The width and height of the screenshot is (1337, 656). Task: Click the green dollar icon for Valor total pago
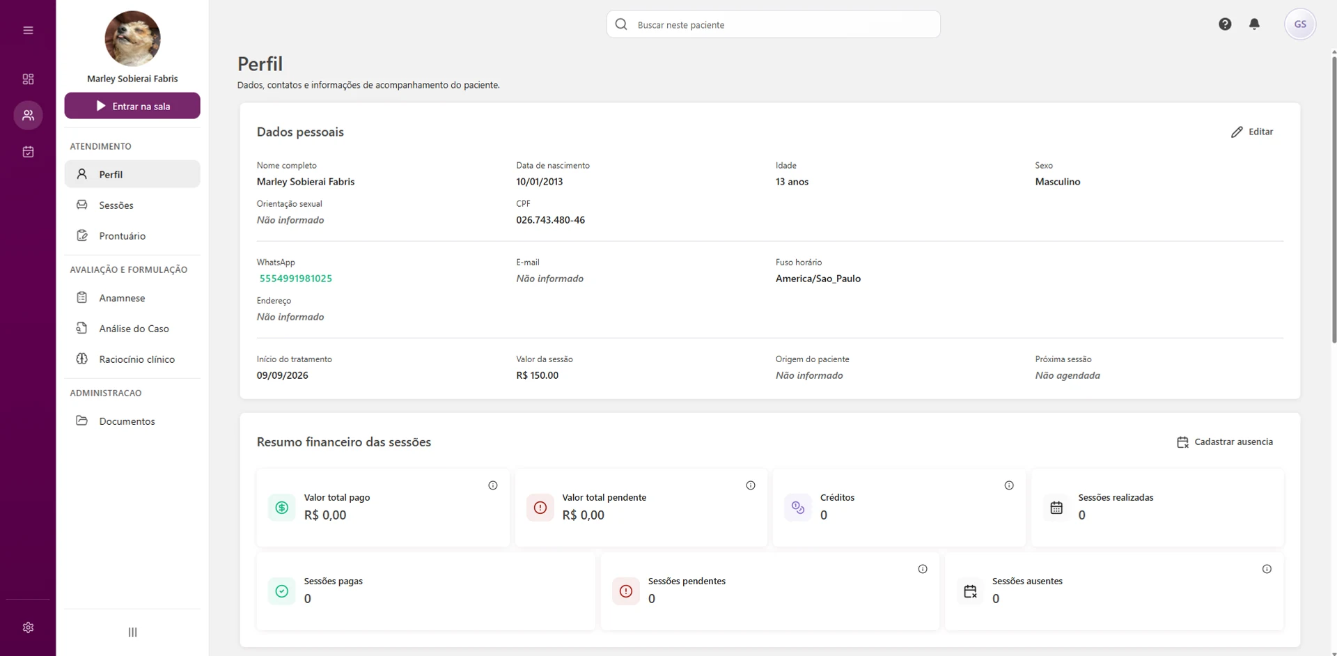coord(282,508)
